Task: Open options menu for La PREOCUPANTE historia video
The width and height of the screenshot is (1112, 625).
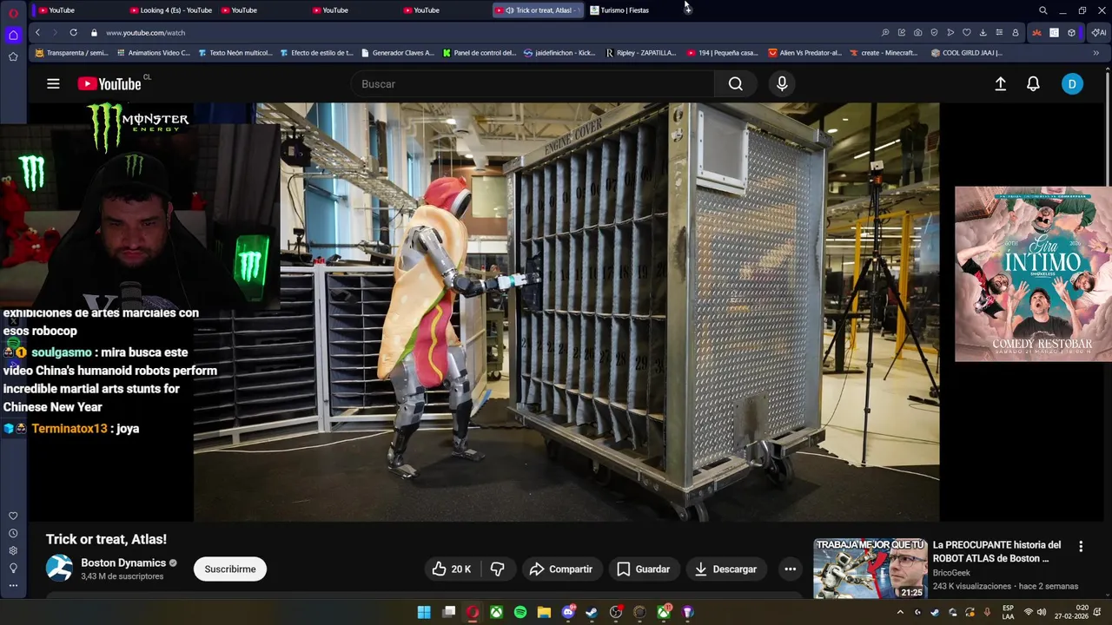Action: (1081, 547)
